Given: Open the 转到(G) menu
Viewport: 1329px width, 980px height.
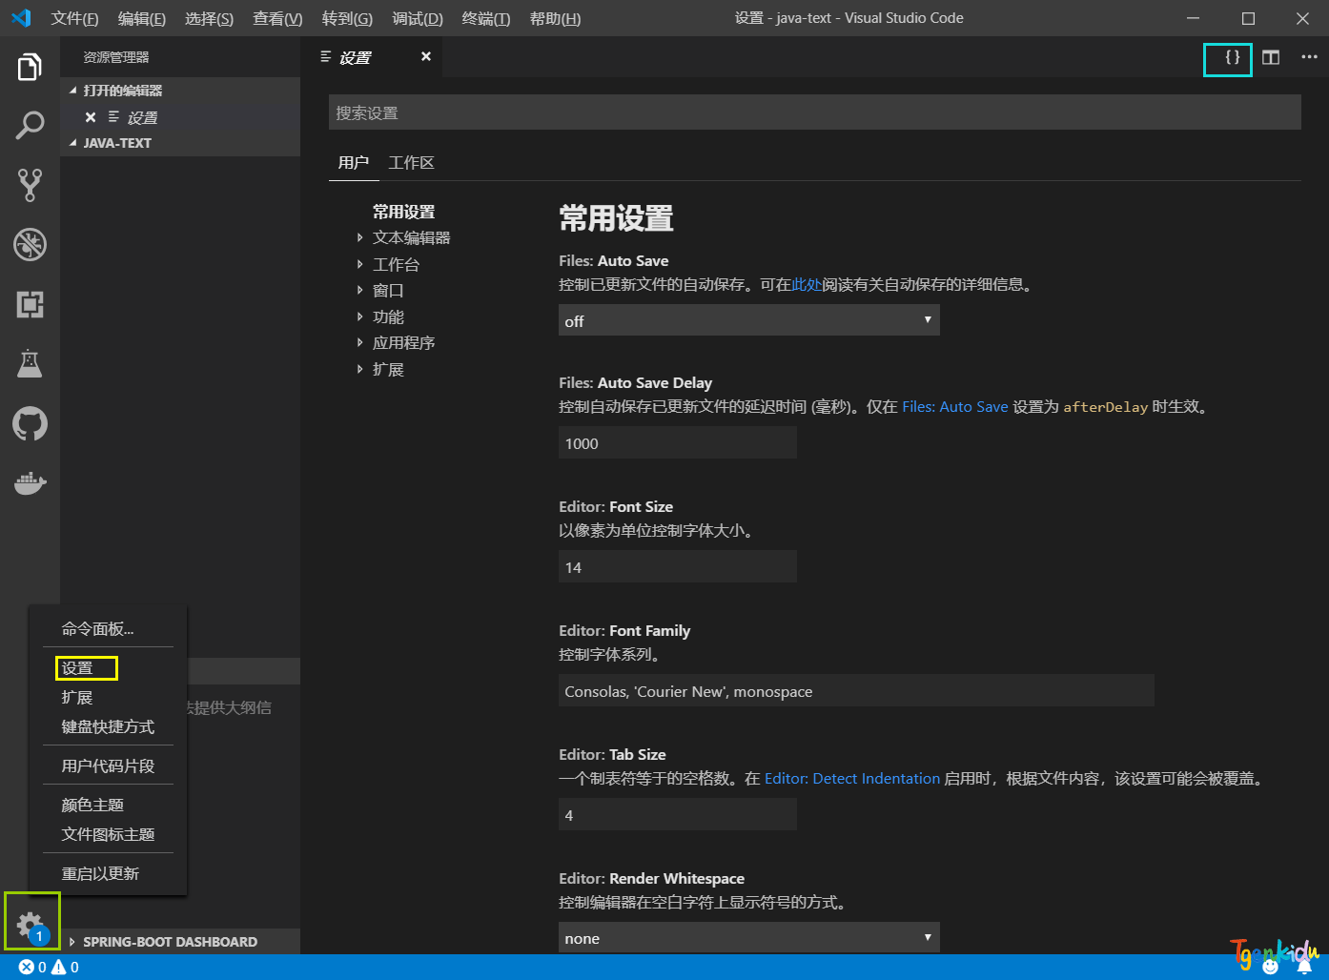Looking at the screenshot, I should tap(347, 18).
